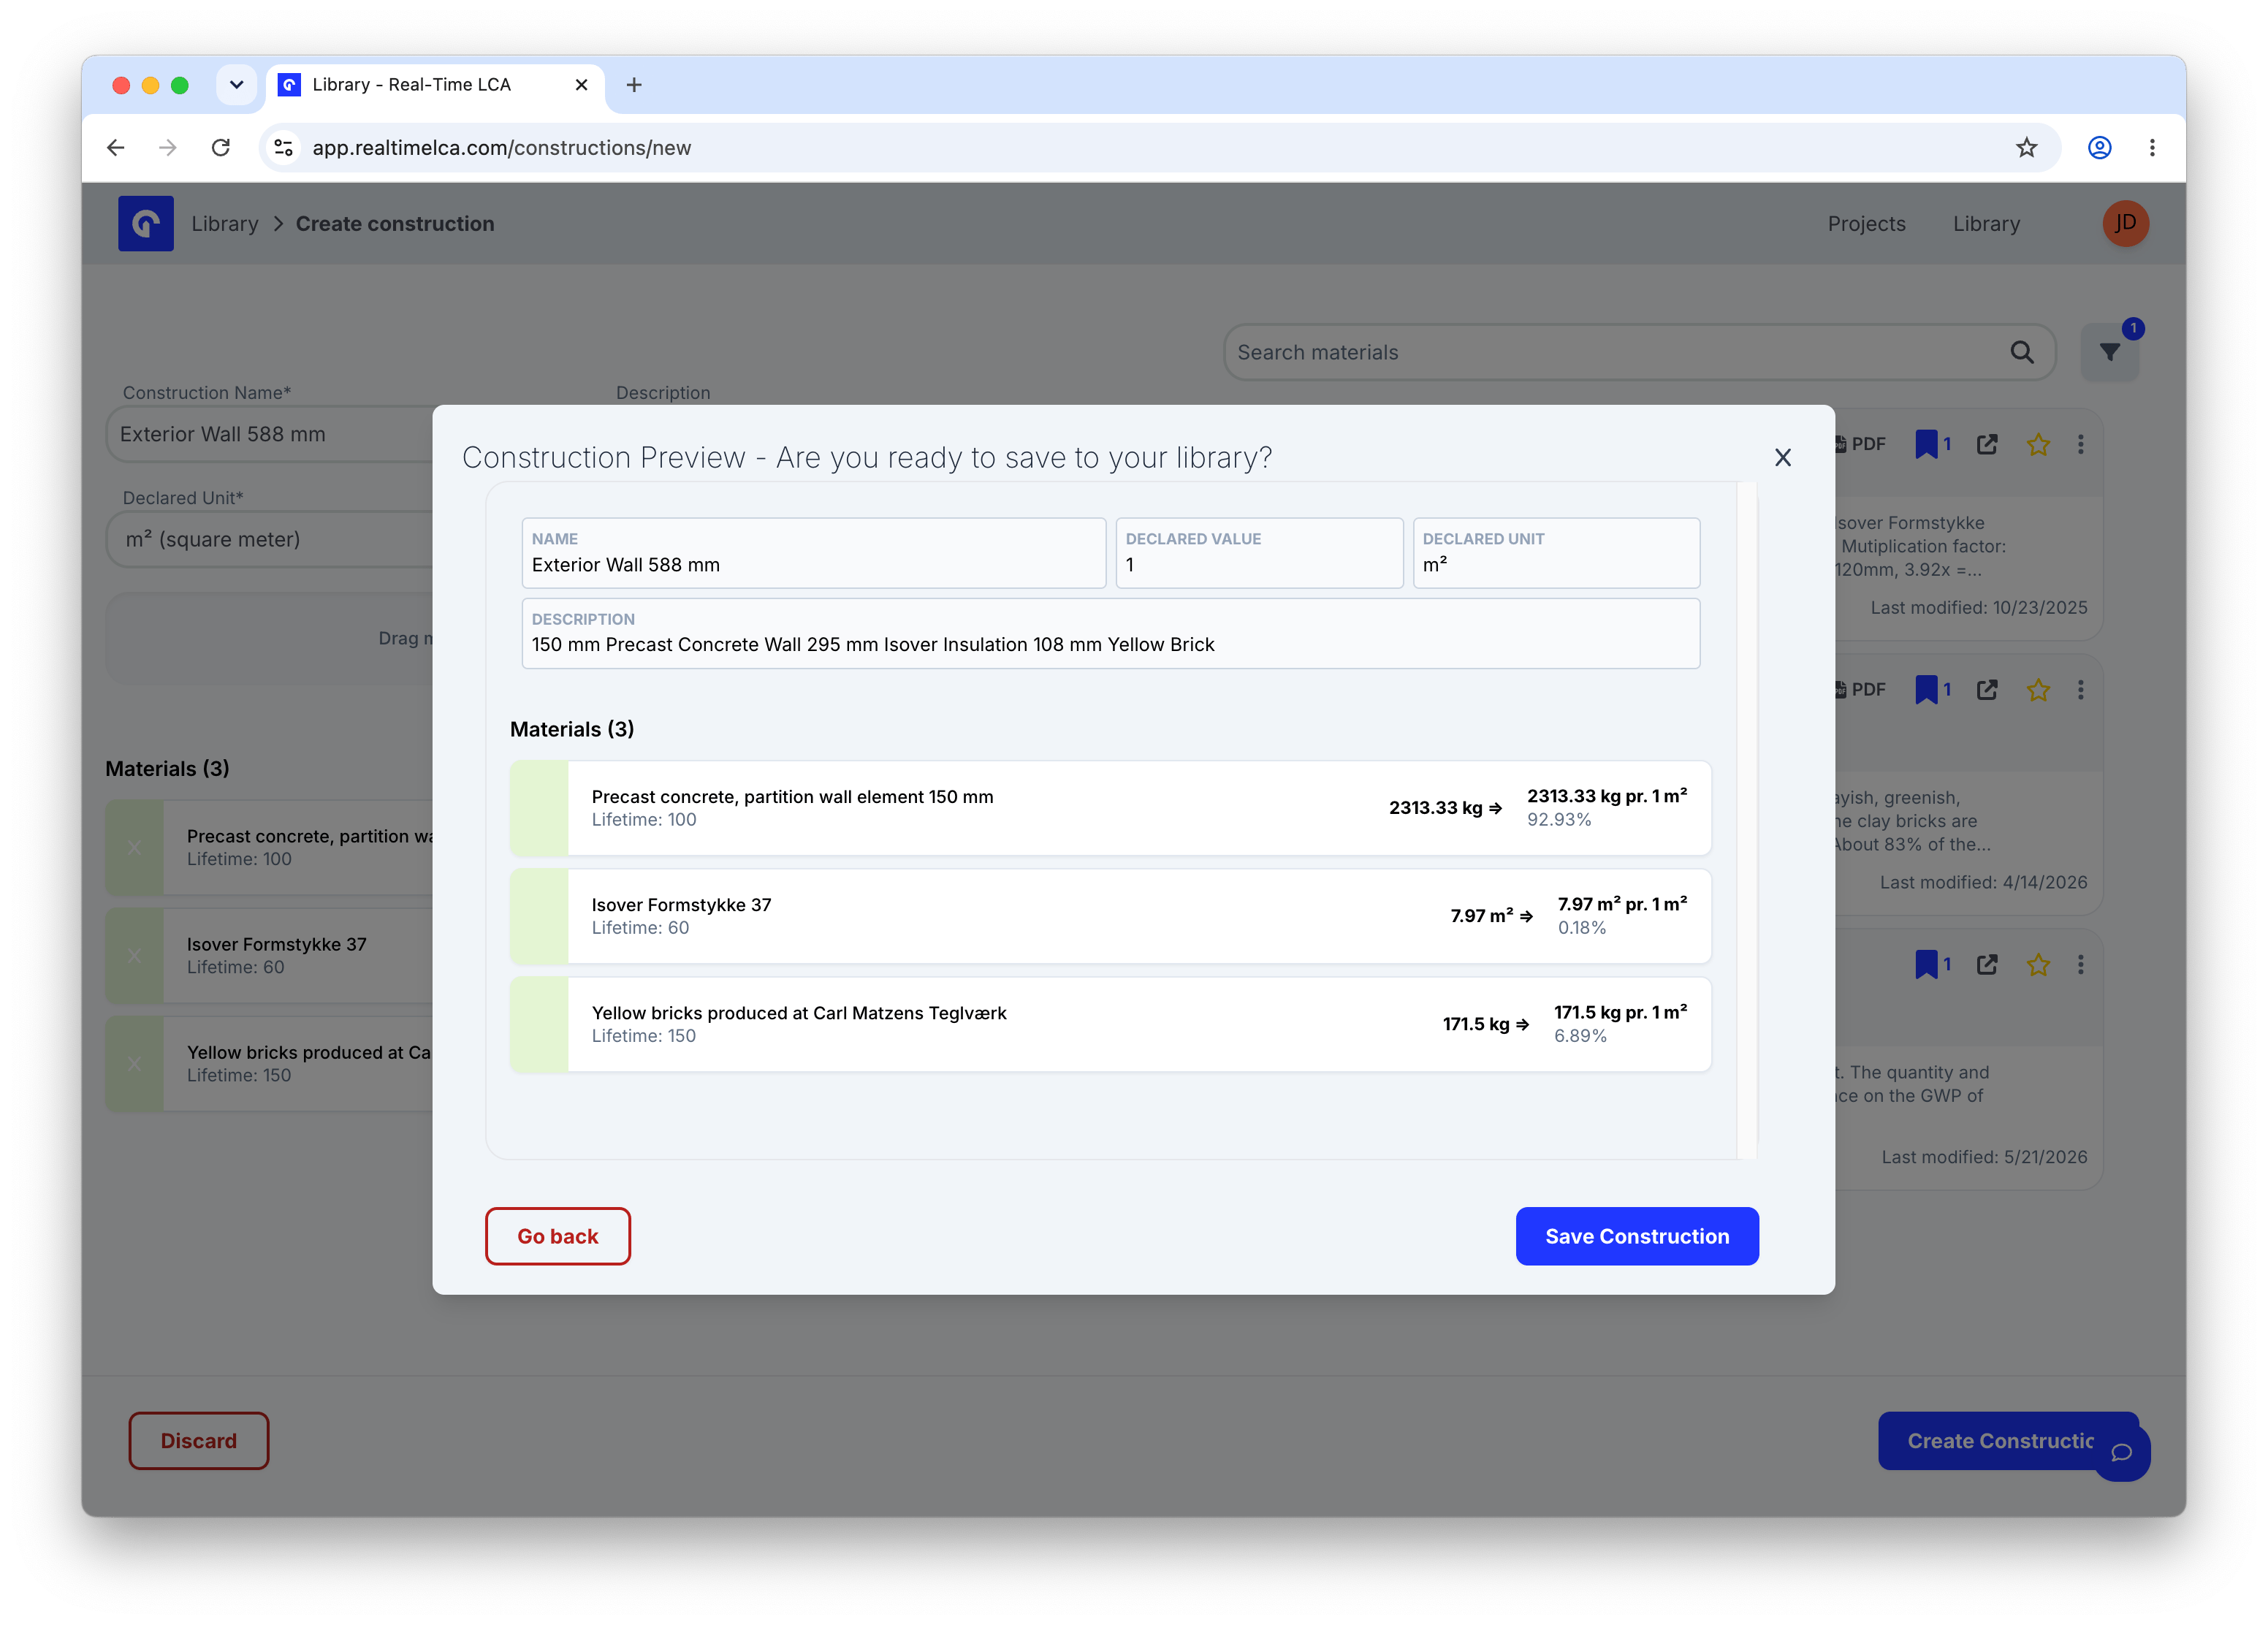Click bookmark icon on Isover Formstykke card
Viewport: 2268px width, 1625px height.
(1926, 444)
